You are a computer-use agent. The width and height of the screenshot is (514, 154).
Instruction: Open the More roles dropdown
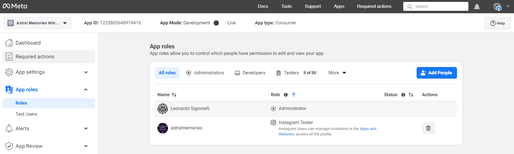click(x=337, y=73)
